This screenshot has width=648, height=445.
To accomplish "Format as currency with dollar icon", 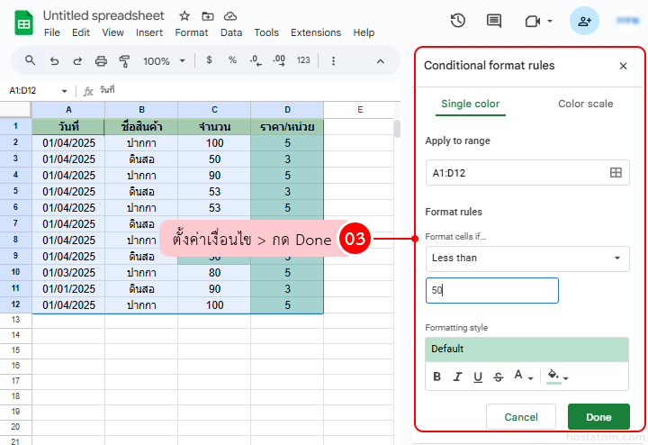I will point(209,60).
